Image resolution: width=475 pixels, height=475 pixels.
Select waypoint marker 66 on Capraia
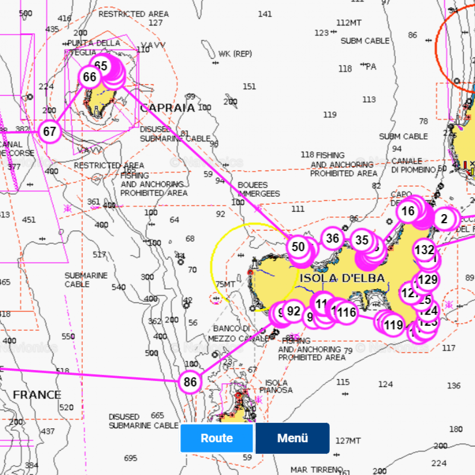tap(90, 77)
